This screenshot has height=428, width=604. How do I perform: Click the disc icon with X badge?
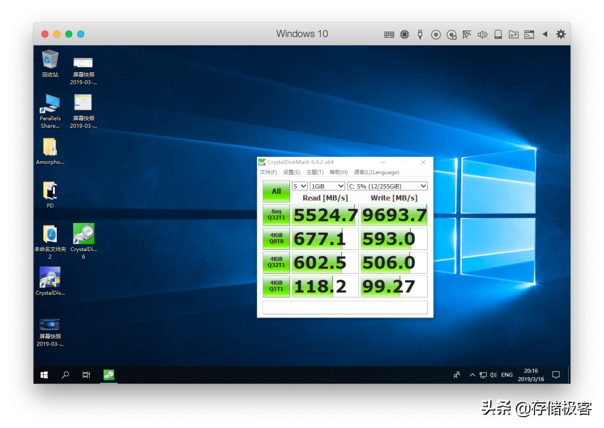click(x=452, y=35)
